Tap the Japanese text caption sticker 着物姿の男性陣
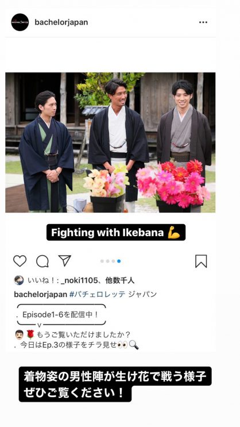The height and width of the screenshot is (427, 240). 115,384
